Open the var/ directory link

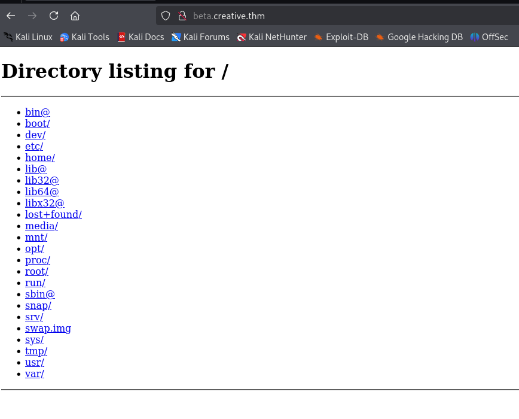[x=35, y=374]
